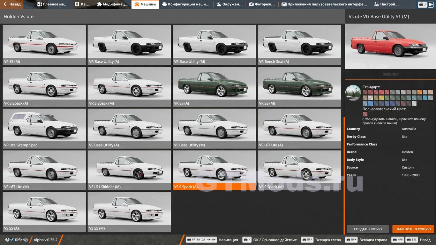Select the VS L67 Ute (A) thumbnail
This screenshot has width=436, height=245.
pyautogui.click(x=299, y=129)
